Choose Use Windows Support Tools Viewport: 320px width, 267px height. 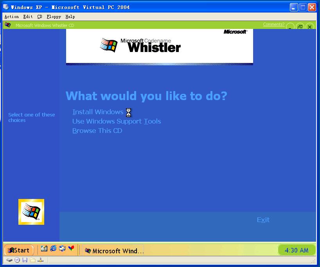tap(117, 121)
